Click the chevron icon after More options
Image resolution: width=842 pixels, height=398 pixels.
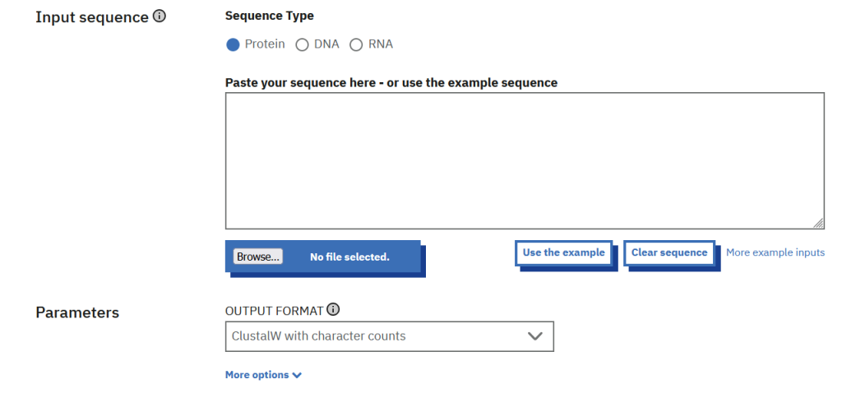click(x=297, y=376)
